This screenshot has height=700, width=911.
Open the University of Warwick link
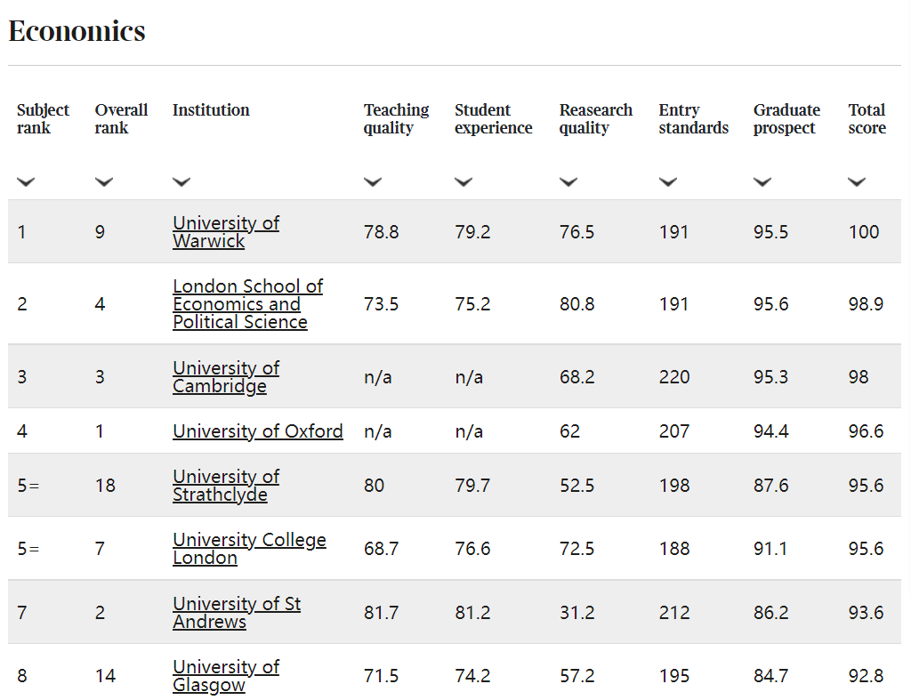click(x=226, y=232)
